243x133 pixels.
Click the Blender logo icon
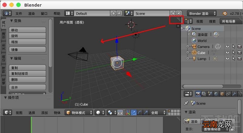click(225, 14)
